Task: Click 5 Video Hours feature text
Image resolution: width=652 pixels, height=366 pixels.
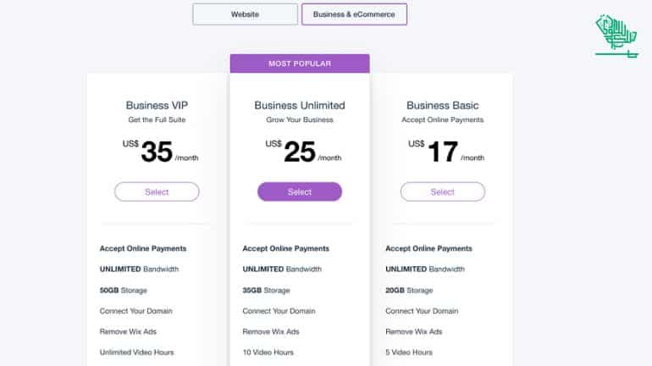Action: tap(409, 352)
